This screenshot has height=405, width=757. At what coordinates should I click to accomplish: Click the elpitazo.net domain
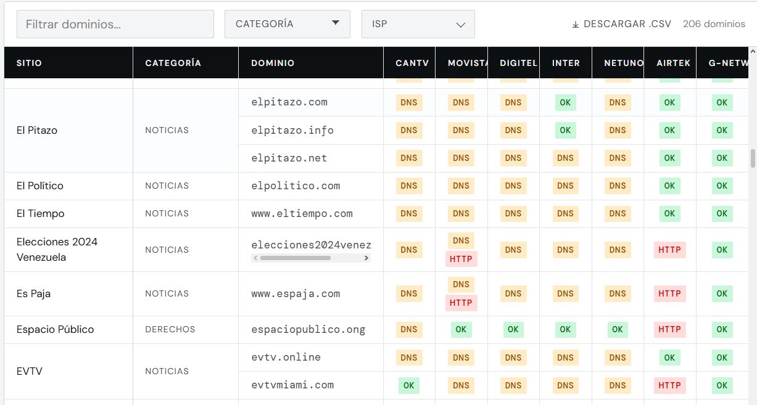289,158
